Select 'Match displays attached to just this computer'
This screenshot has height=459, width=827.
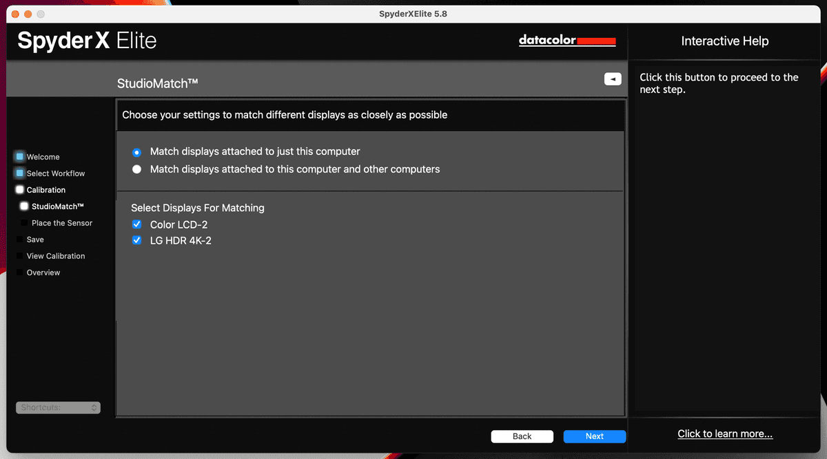point(136,152)
